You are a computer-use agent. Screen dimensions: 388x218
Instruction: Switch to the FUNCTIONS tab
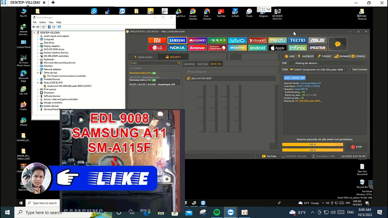click(202, 64)
